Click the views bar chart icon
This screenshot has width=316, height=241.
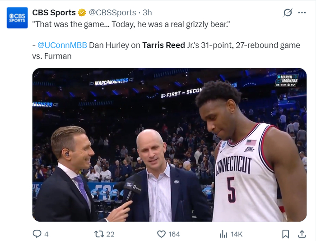click(223, 234)
